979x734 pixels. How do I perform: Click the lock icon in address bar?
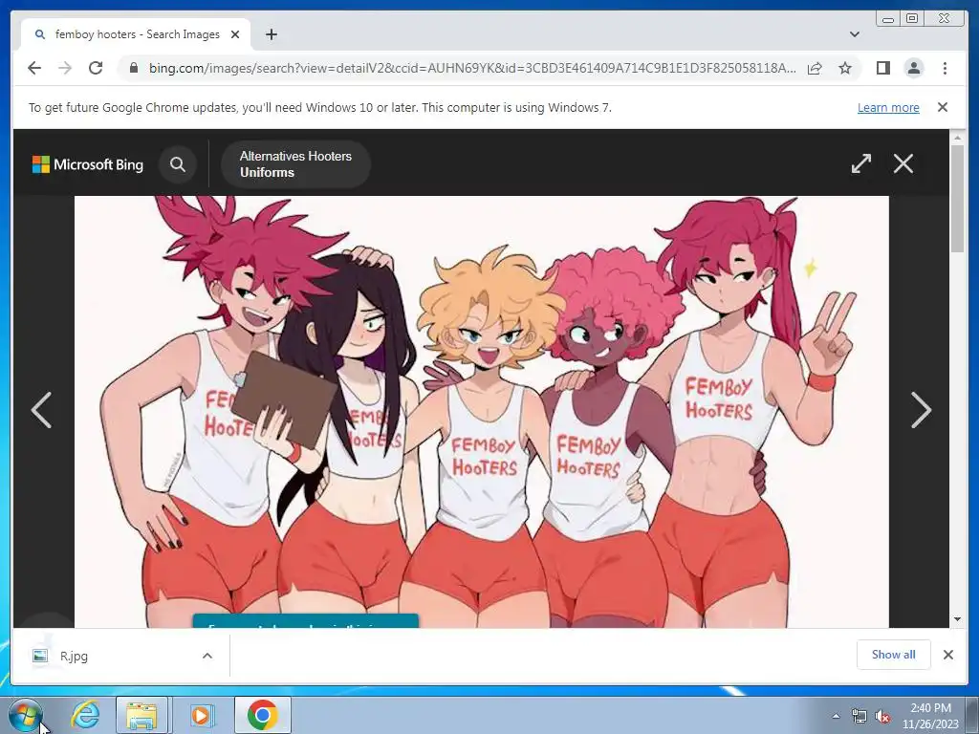tap(133, 68)
